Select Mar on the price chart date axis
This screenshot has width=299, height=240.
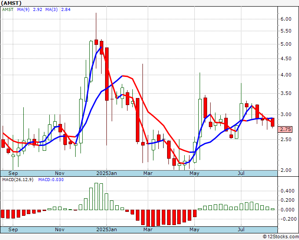[148, 173]
